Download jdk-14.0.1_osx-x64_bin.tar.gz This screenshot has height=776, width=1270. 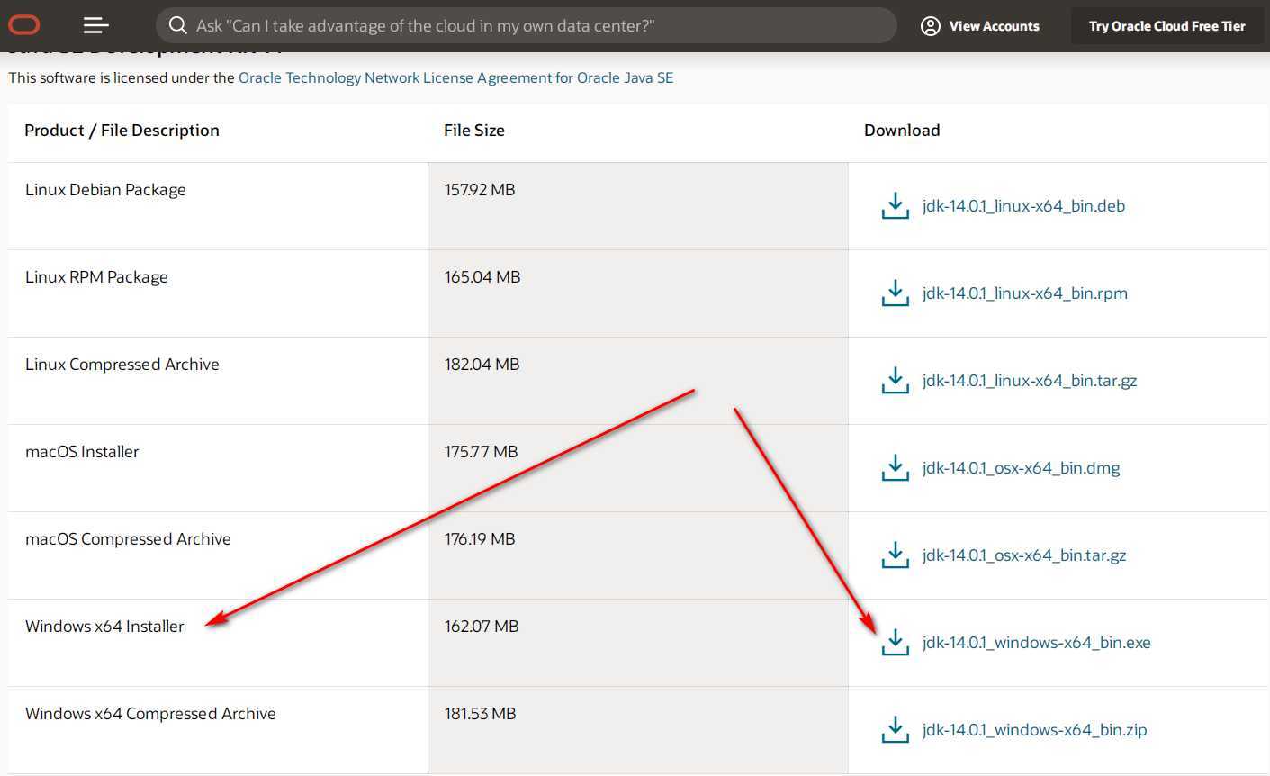tap(1024, 555)
